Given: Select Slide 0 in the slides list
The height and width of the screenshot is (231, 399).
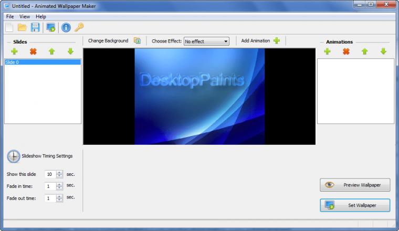Looking at the screenshot, I should [x=43, y=62].
